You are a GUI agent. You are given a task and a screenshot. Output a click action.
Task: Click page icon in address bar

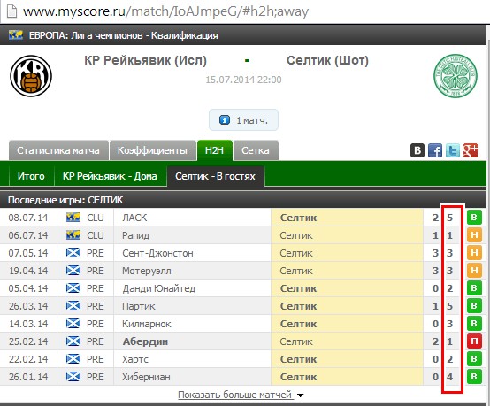click(x=11, y=11)
